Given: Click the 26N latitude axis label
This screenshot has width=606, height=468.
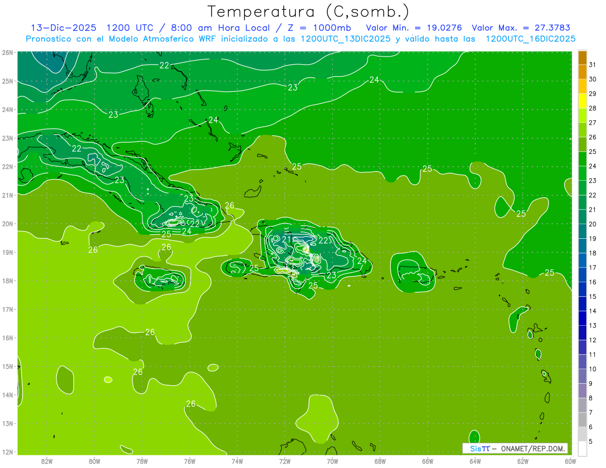Looking at the screenshot, I should [8, 53].
